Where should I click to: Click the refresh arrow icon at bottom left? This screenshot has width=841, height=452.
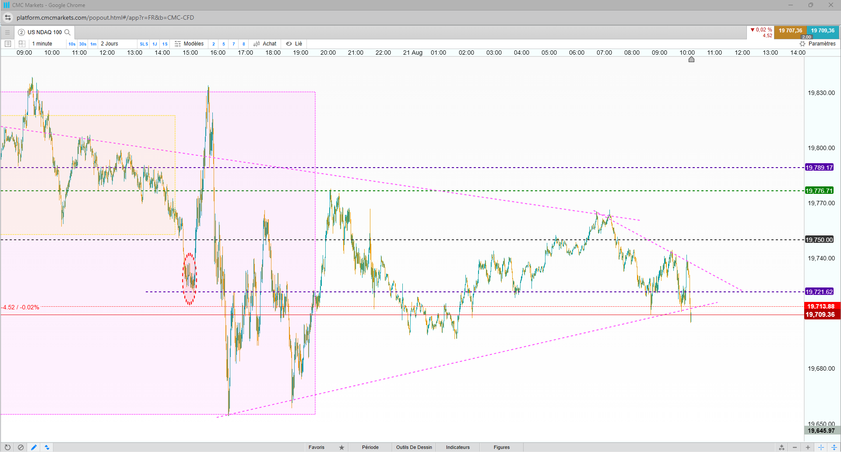7,447
